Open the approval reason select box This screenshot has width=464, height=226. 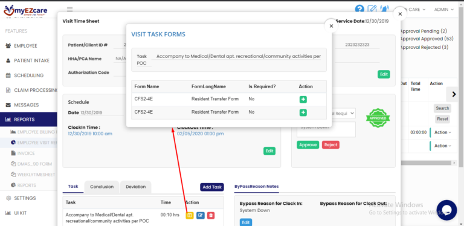click(344, 113)
